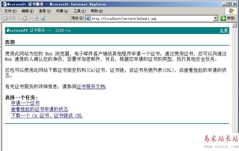The height and width of the screenshot is (151, 239).
Task: Choose 申请一个证书 task link
Action: point(25,103)
